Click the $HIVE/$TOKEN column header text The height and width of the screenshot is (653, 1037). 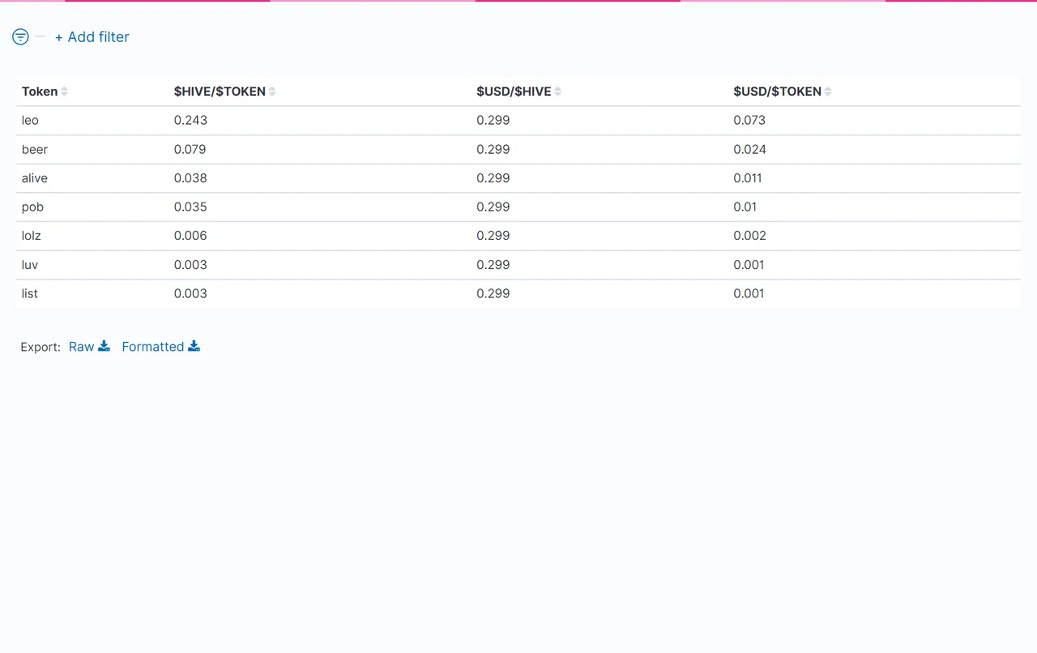tap(220, 92)
